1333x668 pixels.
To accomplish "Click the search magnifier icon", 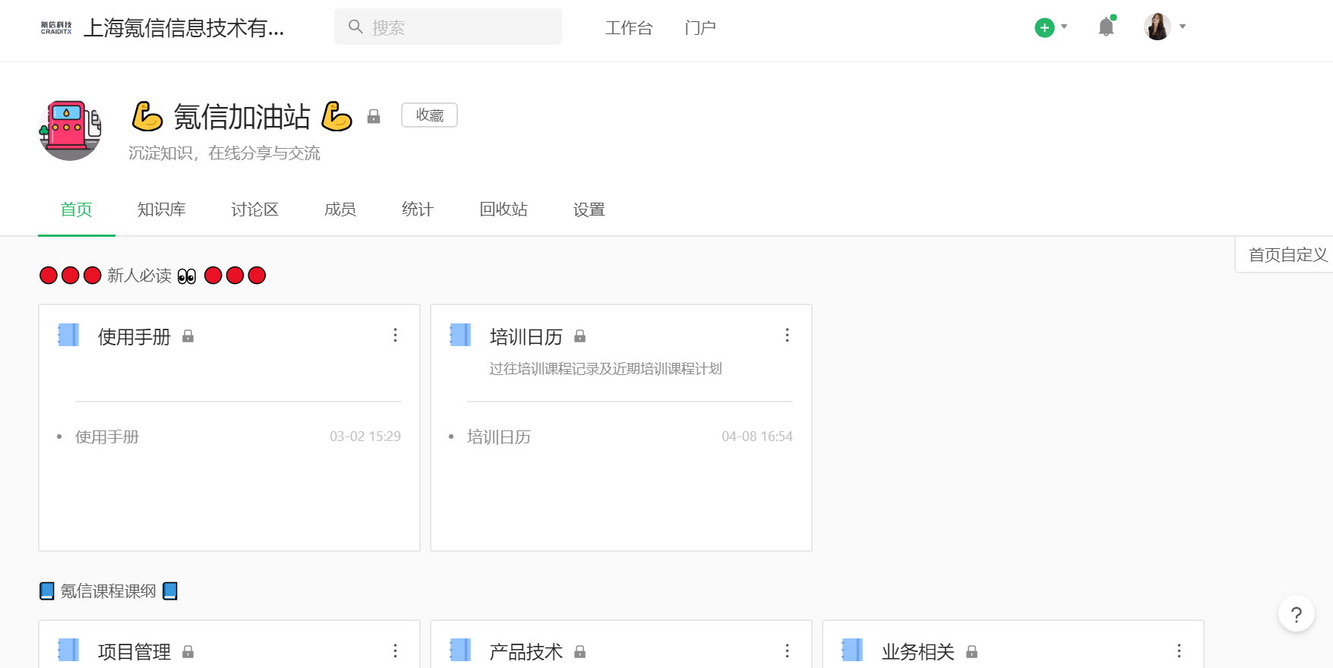I will 355,27.
